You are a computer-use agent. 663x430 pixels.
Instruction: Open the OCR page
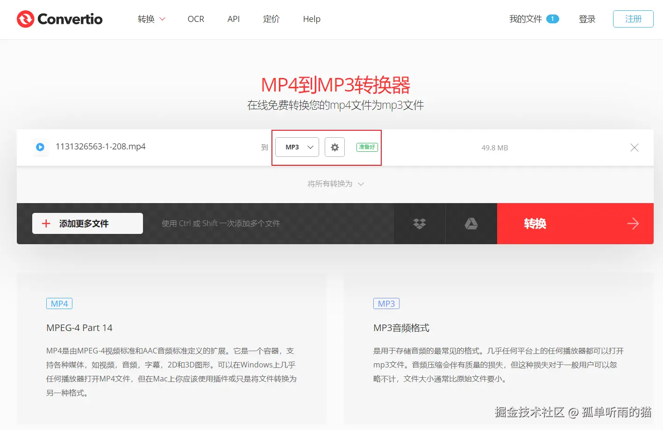(x=196, y=19)
